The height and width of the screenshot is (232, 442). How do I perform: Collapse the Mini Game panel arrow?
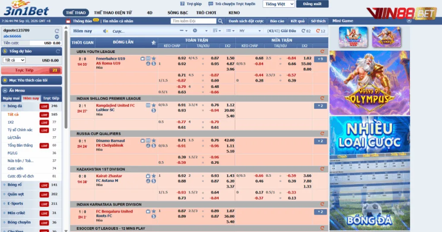click(x=409, y=21)
